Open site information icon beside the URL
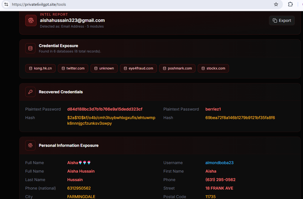 pos(6,4)
